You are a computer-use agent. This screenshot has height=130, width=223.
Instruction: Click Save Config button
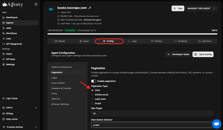coord(203,55)
